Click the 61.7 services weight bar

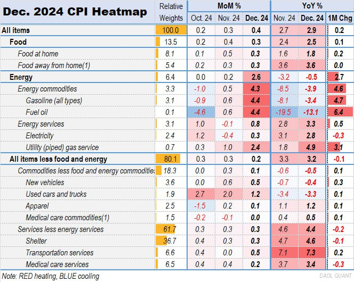171,229
